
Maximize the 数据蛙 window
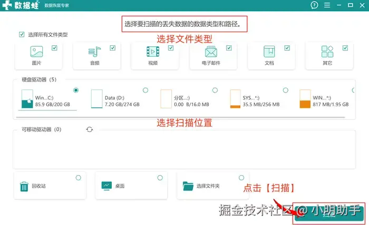(x=351, y=5)
